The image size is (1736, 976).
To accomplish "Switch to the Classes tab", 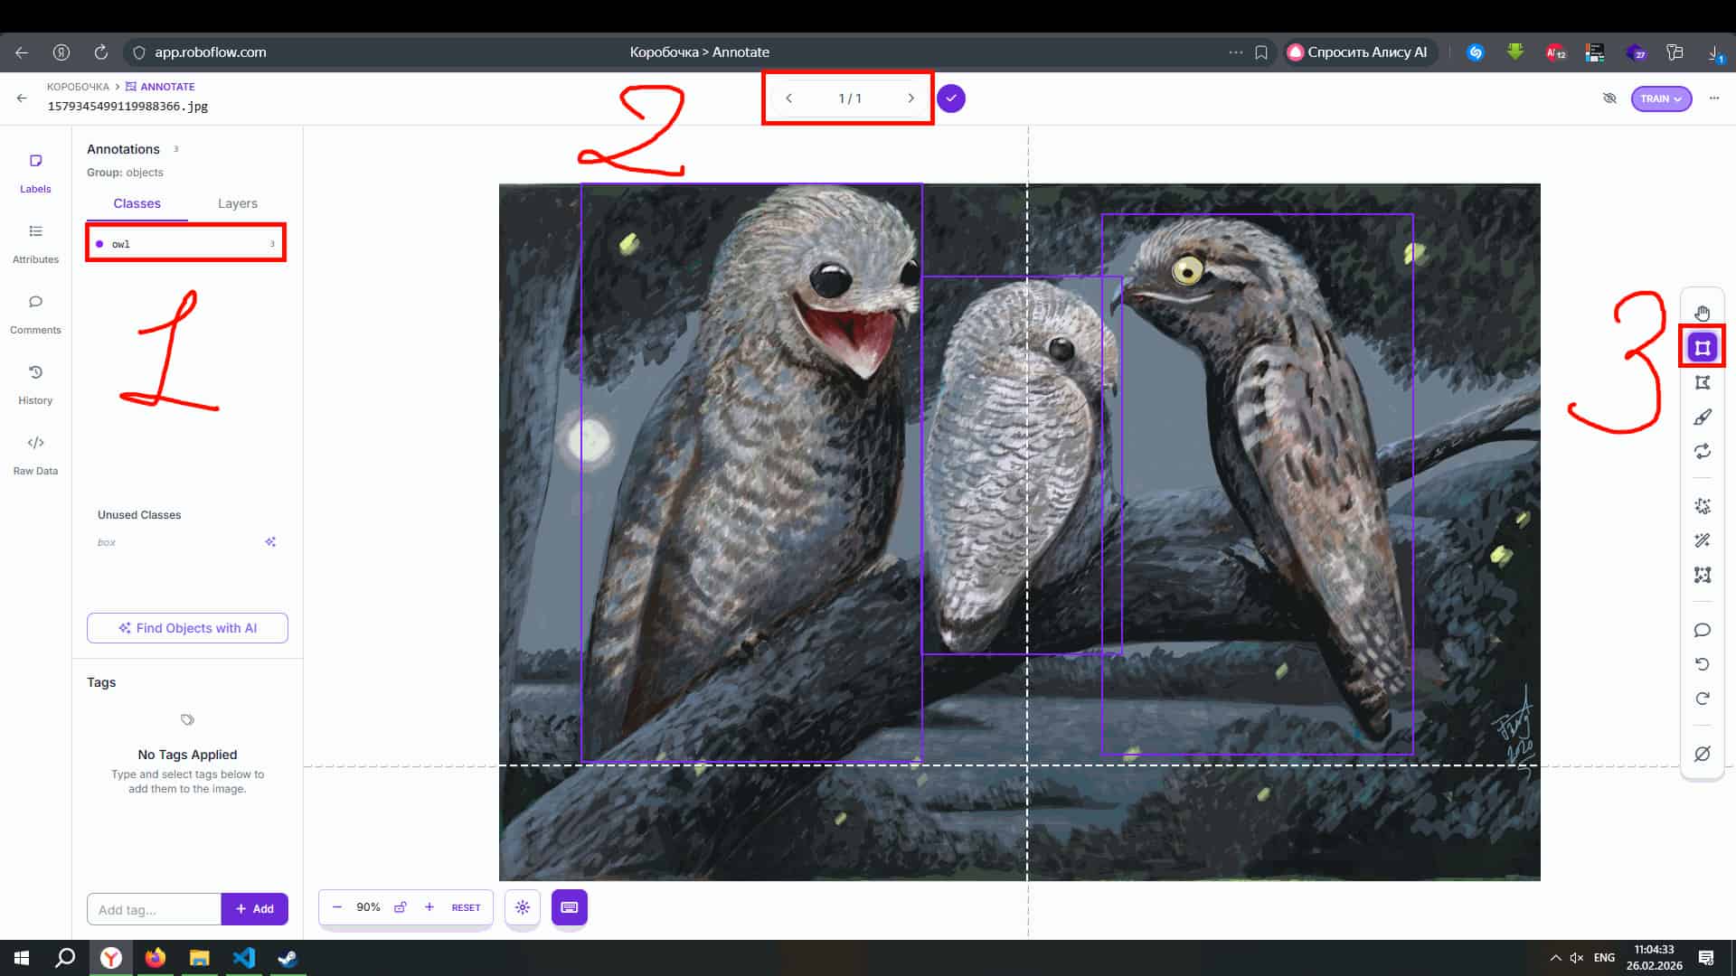I will click(x=137, y=203).
